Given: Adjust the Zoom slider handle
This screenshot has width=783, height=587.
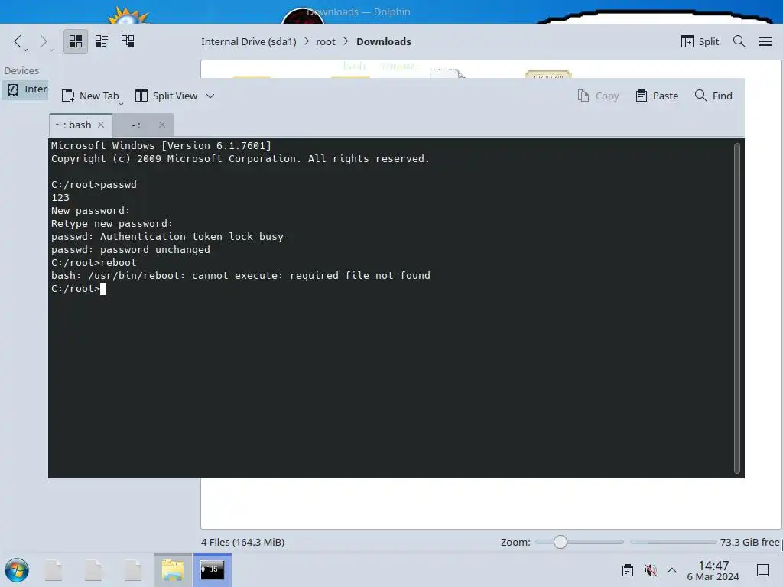Looking at the screenshot, I should (x=560, y=542).
